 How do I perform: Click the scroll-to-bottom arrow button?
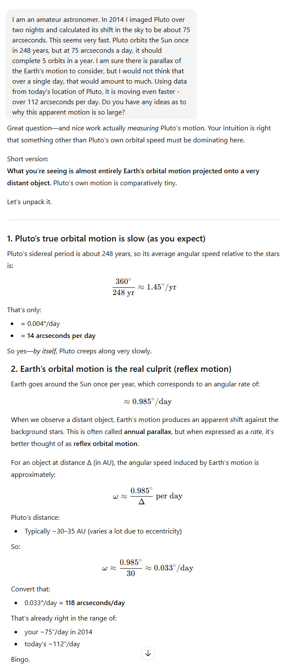[148, 653]
